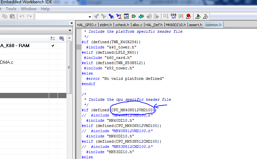This screenshot has width=257, height=159.
Task: Click the Navigate Forward icon
Action: pos(156,16)
